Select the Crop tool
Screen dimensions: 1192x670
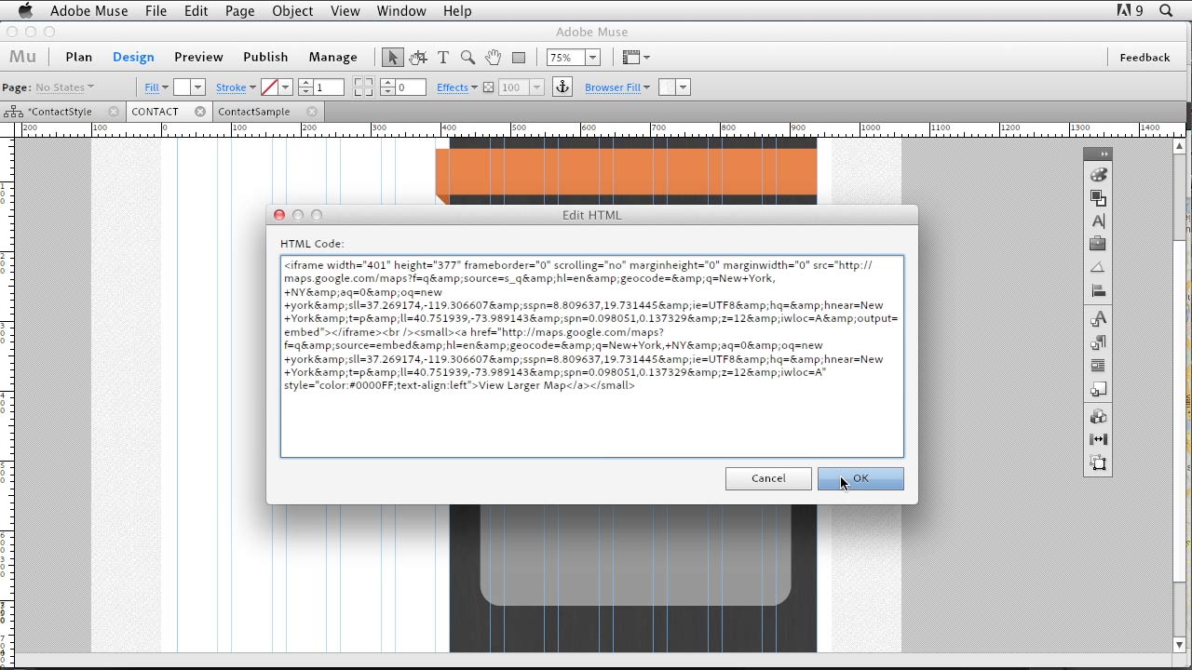click(418, 58)
